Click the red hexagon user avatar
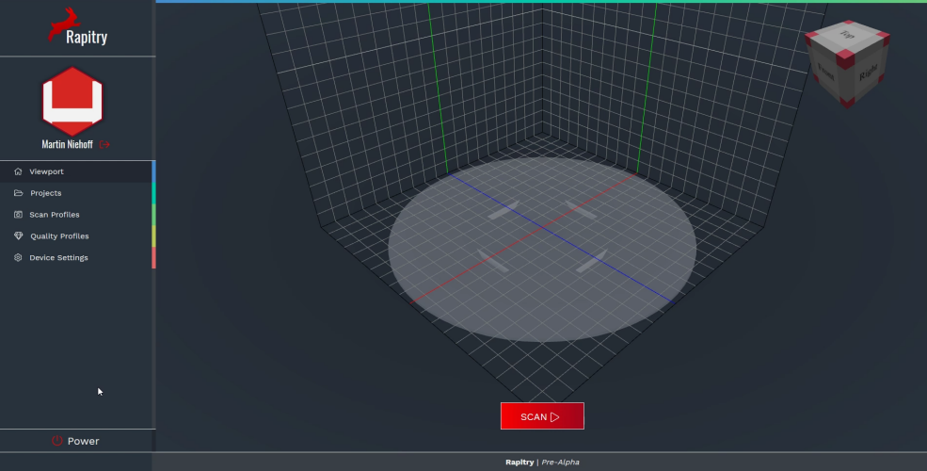 [72, 101]
